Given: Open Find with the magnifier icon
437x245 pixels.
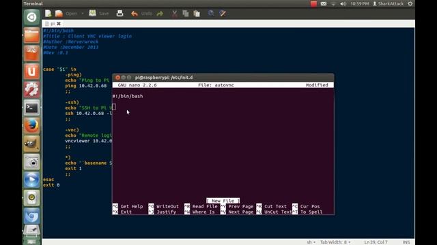Looking at the screenshot, I should [x=211, y=14].
